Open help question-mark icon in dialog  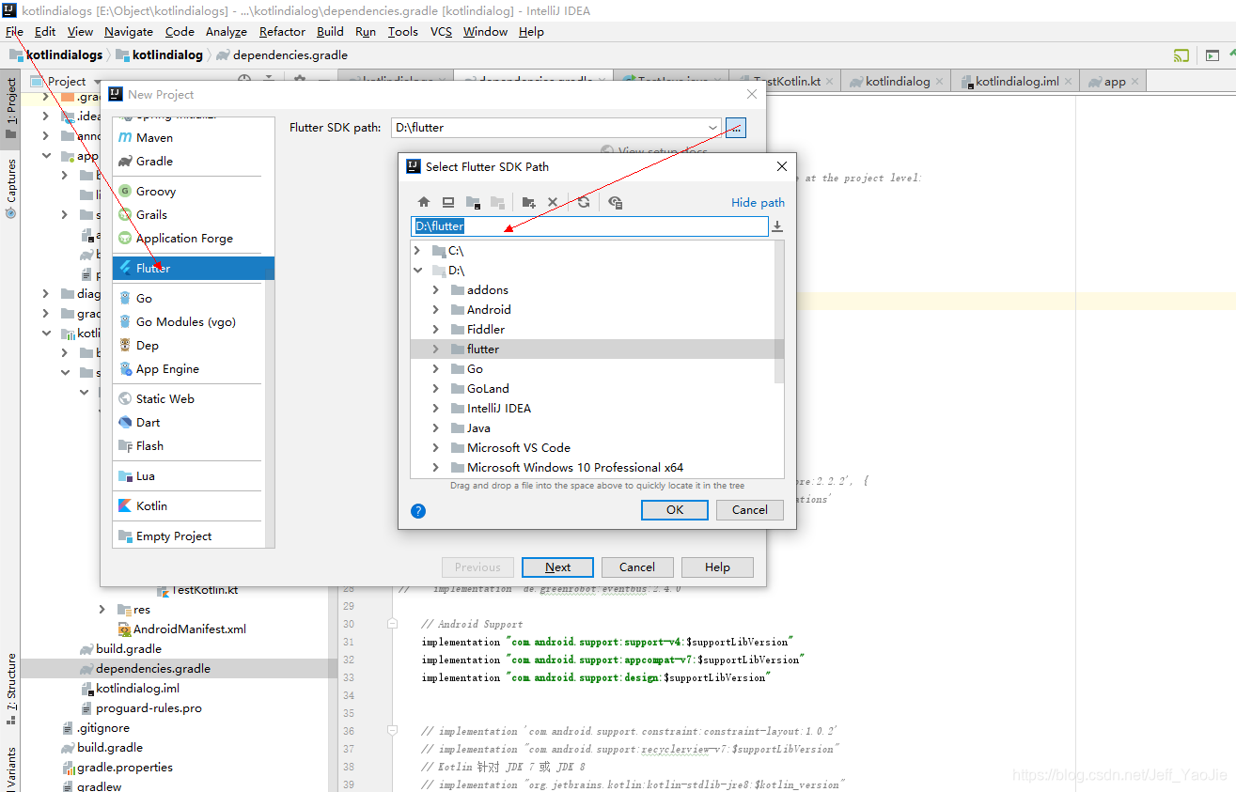pyautogui.click(x=418, y=511)
